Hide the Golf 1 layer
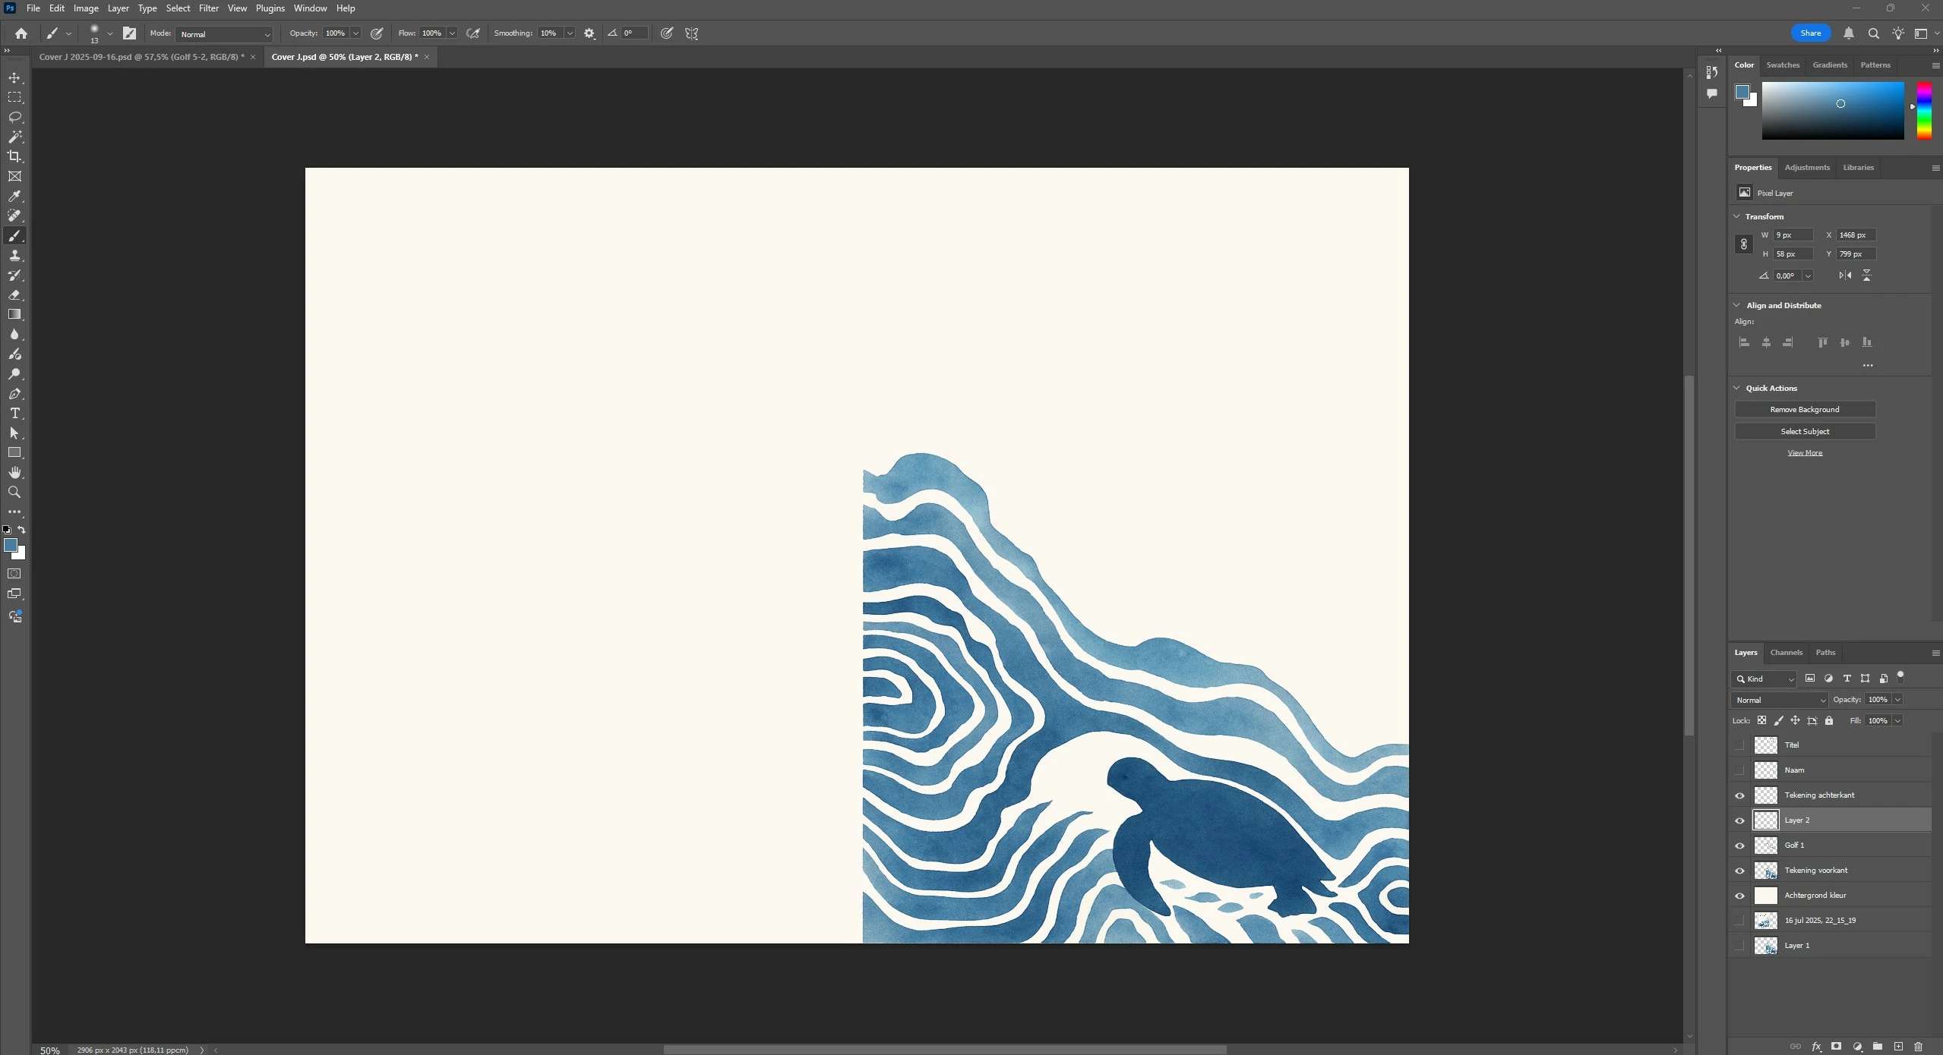The width and height of the screenshot is (1943, 1055). [1739, 845]
